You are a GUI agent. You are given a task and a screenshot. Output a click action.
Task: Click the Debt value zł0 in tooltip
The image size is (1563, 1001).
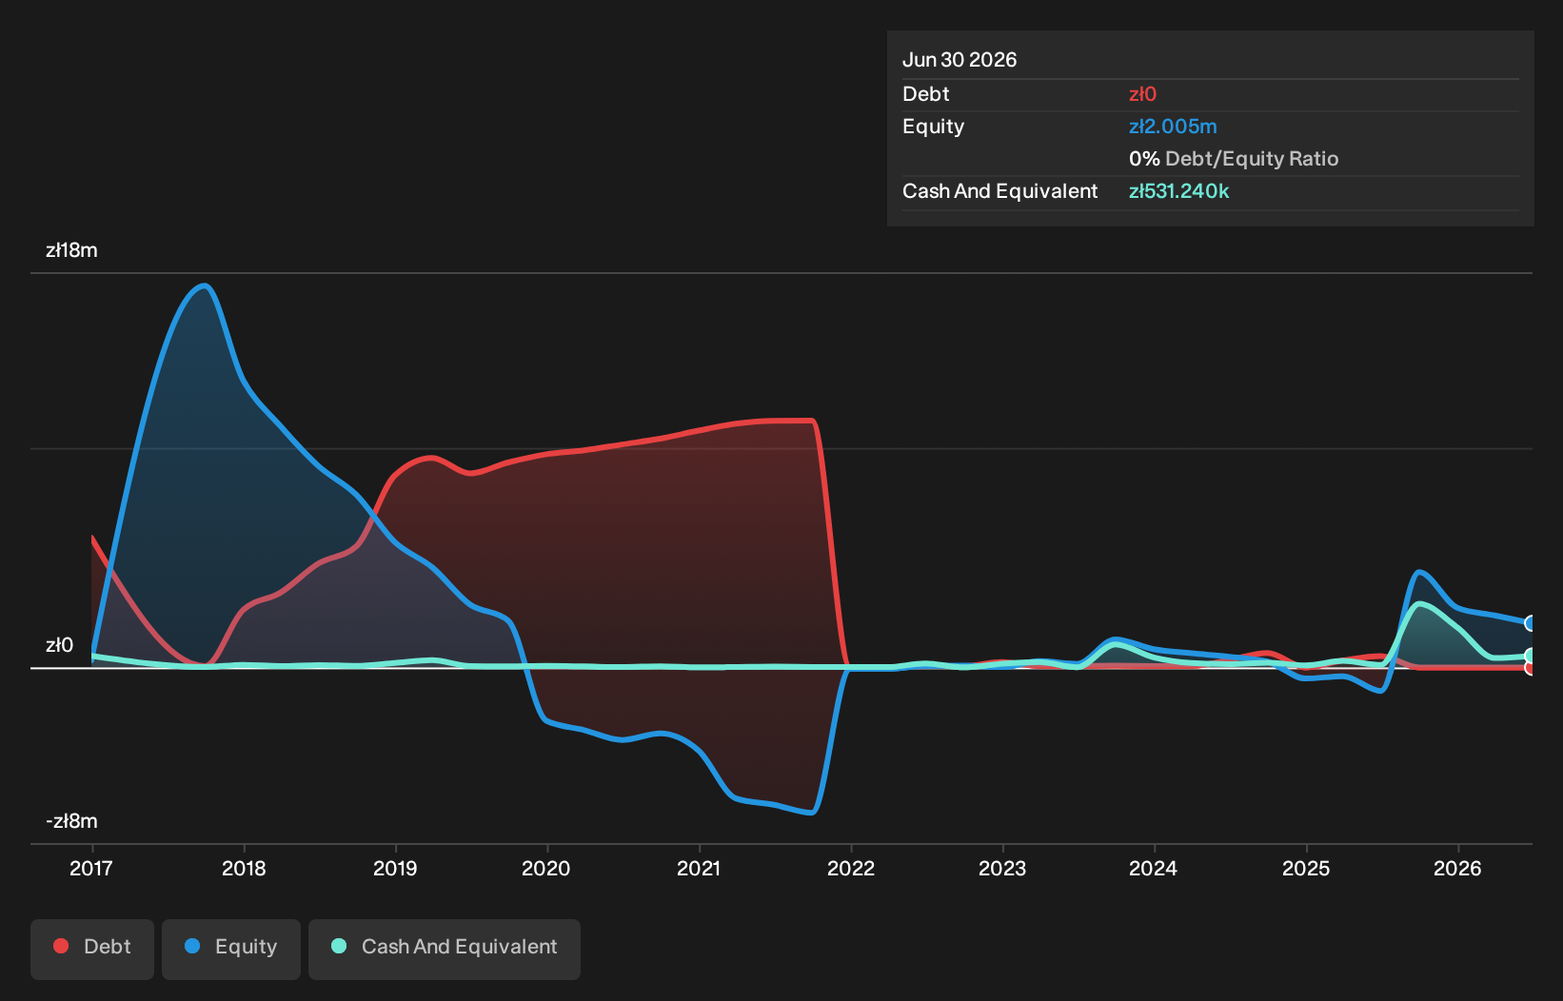coord(1142,94)
